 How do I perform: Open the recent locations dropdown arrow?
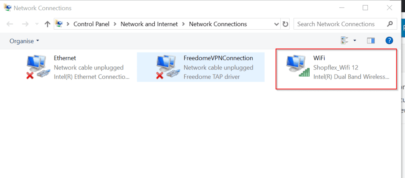coord(37,24)
